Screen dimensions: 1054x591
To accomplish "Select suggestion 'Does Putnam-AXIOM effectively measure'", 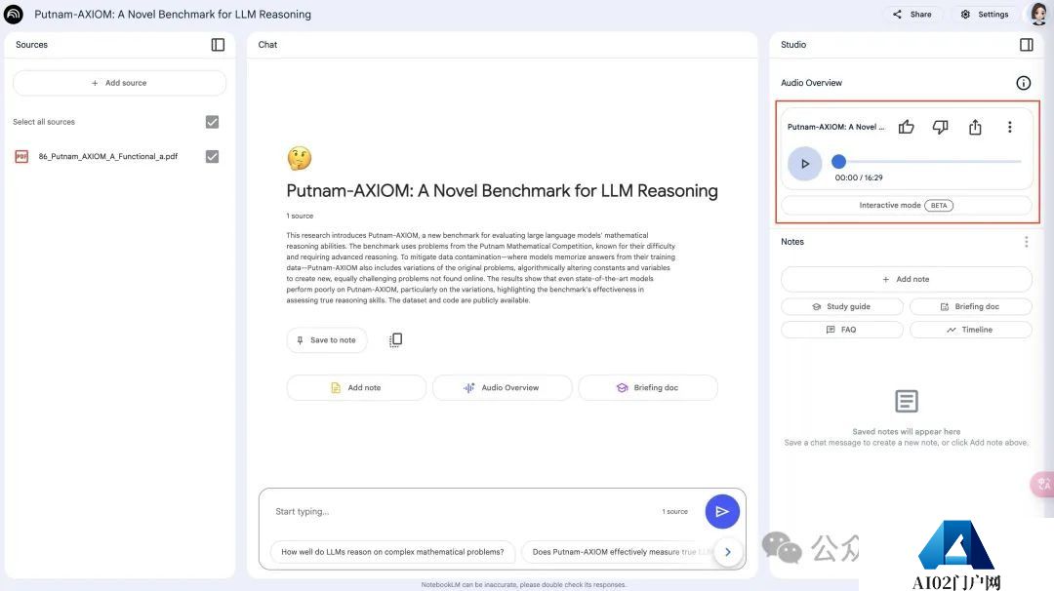I will point(615,552).
